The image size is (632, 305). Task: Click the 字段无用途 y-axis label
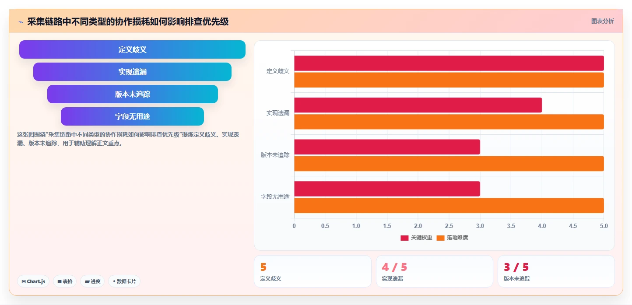pos(275,196)
